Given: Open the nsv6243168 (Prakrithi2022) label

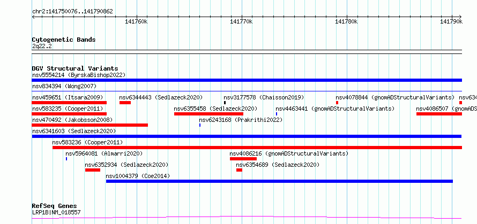Looking at the screenshot, I should click(241, 120).
